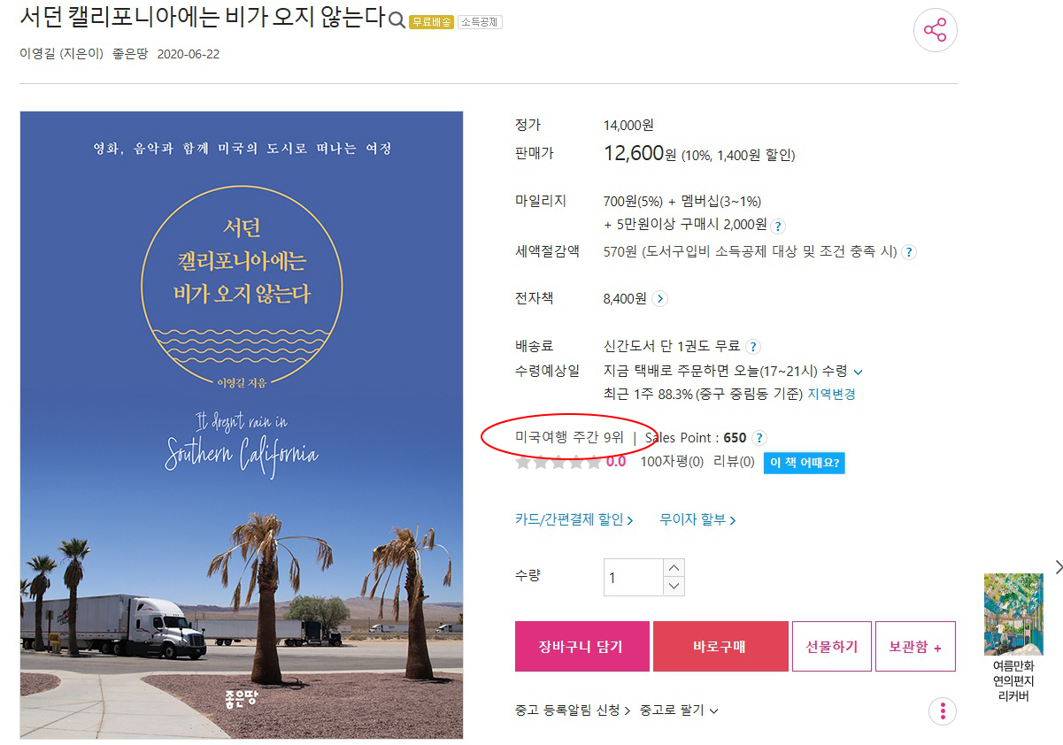The width and height of the screenshot is (1063, 745).
Task: Click the magnifier icon beside book title
Action: 397,20
